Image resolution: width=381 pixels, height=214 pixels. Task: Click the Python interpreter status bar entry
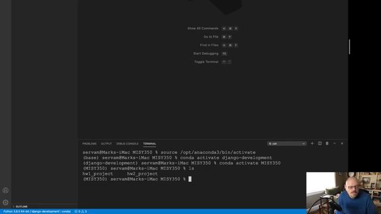[37, 212]
